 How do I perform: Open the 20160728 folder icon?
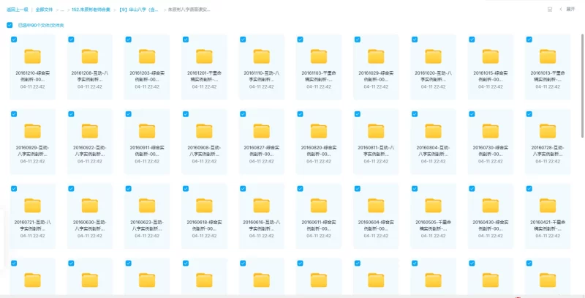point(548,131)
